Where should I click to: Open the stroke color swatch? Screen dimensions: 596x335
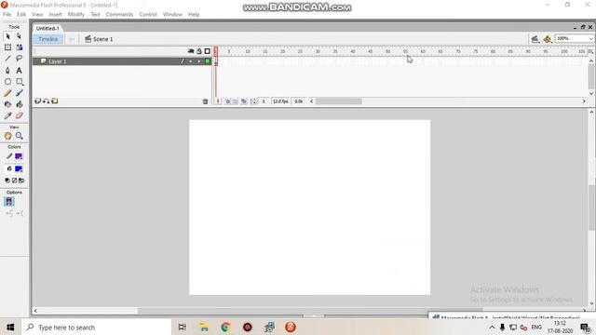(19, 156)
